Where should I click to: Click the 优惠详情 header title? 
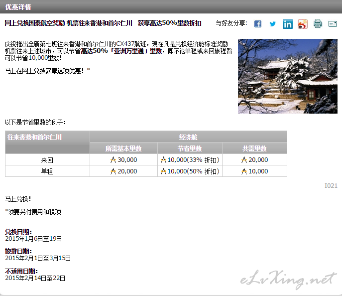[18, 7]
